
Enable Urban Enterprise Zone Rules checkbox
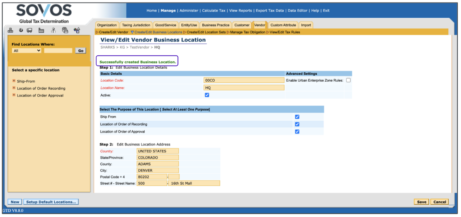click(x=348, y=80)
